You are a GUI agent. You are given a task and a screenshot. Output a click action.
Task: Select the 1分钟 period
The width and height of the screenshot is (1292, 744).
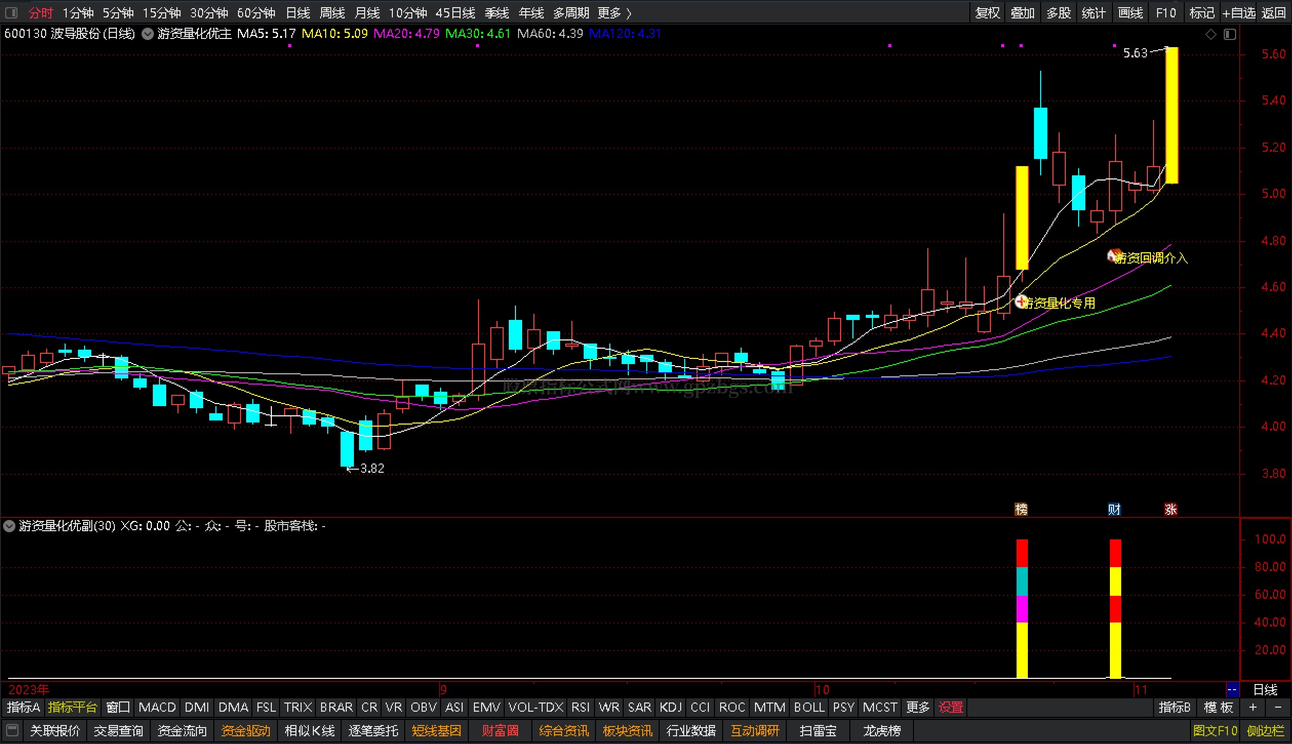pyautogui.click(x=78, y=13)
